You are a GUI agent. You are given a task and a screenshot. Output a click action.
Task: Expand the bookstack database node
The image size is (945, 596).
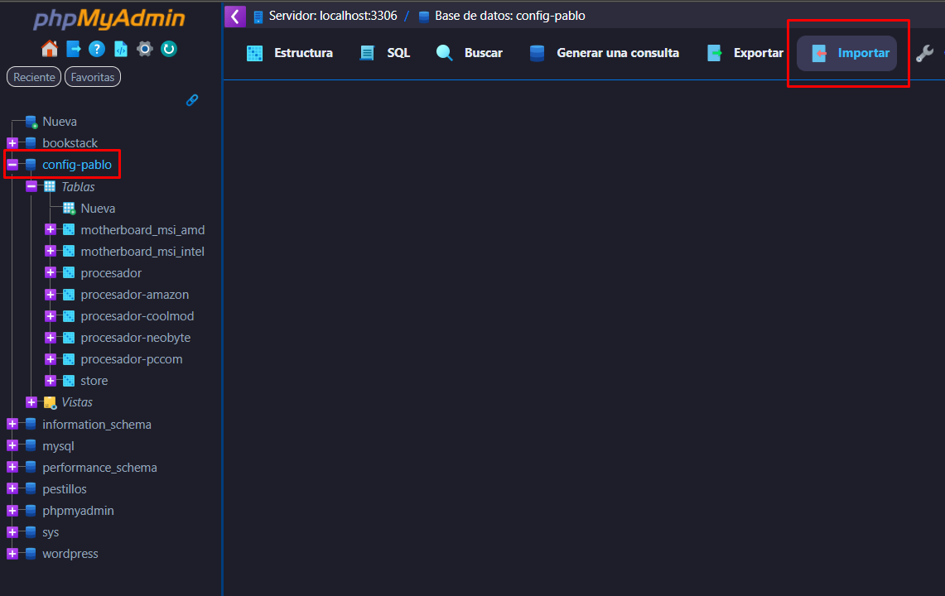click(12, 143)
